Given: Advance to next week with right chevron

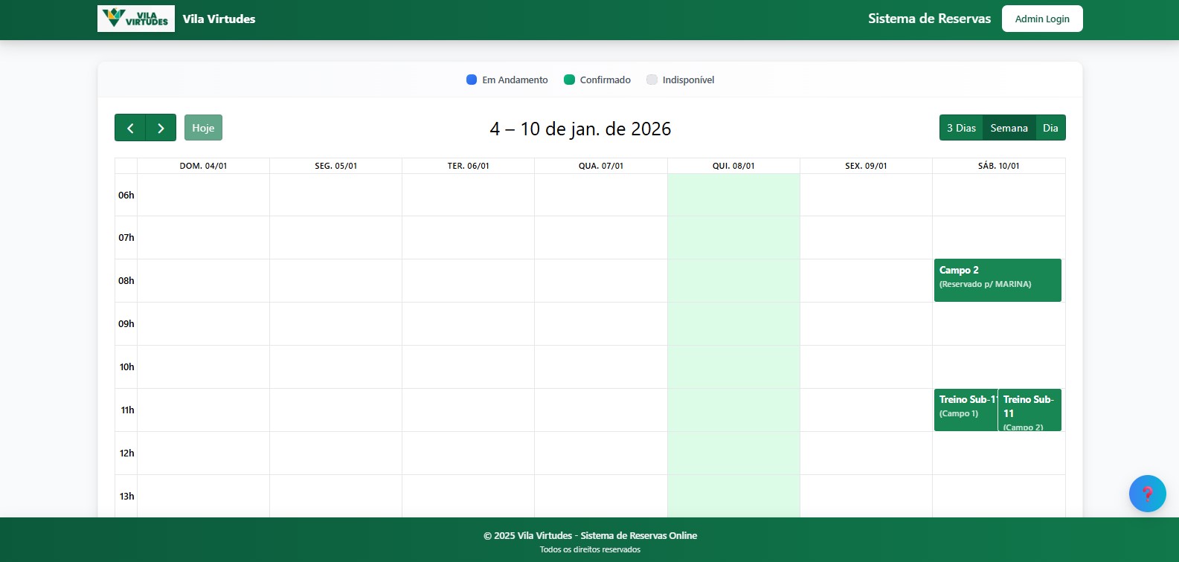Looking at the screenshot, I should pyautogui.click(x=161, y=128).
